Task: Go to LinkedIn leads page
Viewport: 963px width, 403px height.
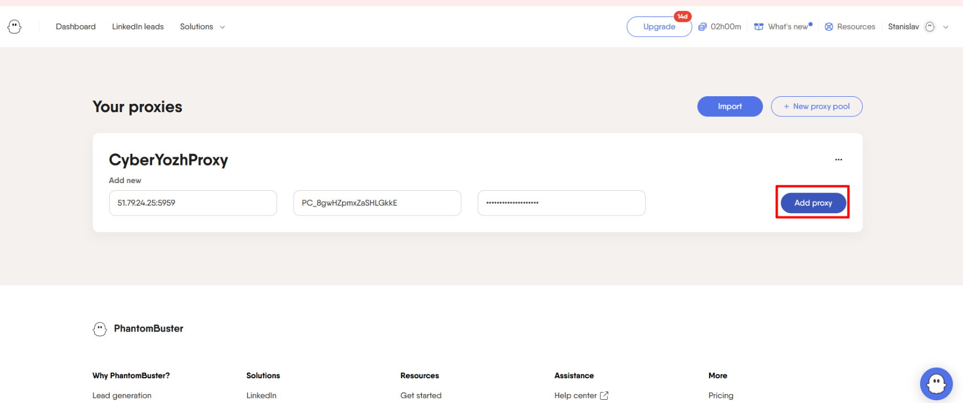Action: coord(138,27)
